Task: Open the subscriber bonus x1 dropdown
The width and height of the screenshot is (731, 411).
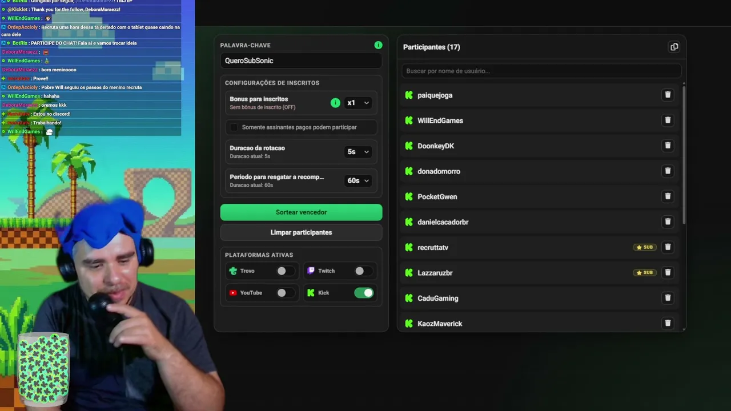Action: coord(358,103)
